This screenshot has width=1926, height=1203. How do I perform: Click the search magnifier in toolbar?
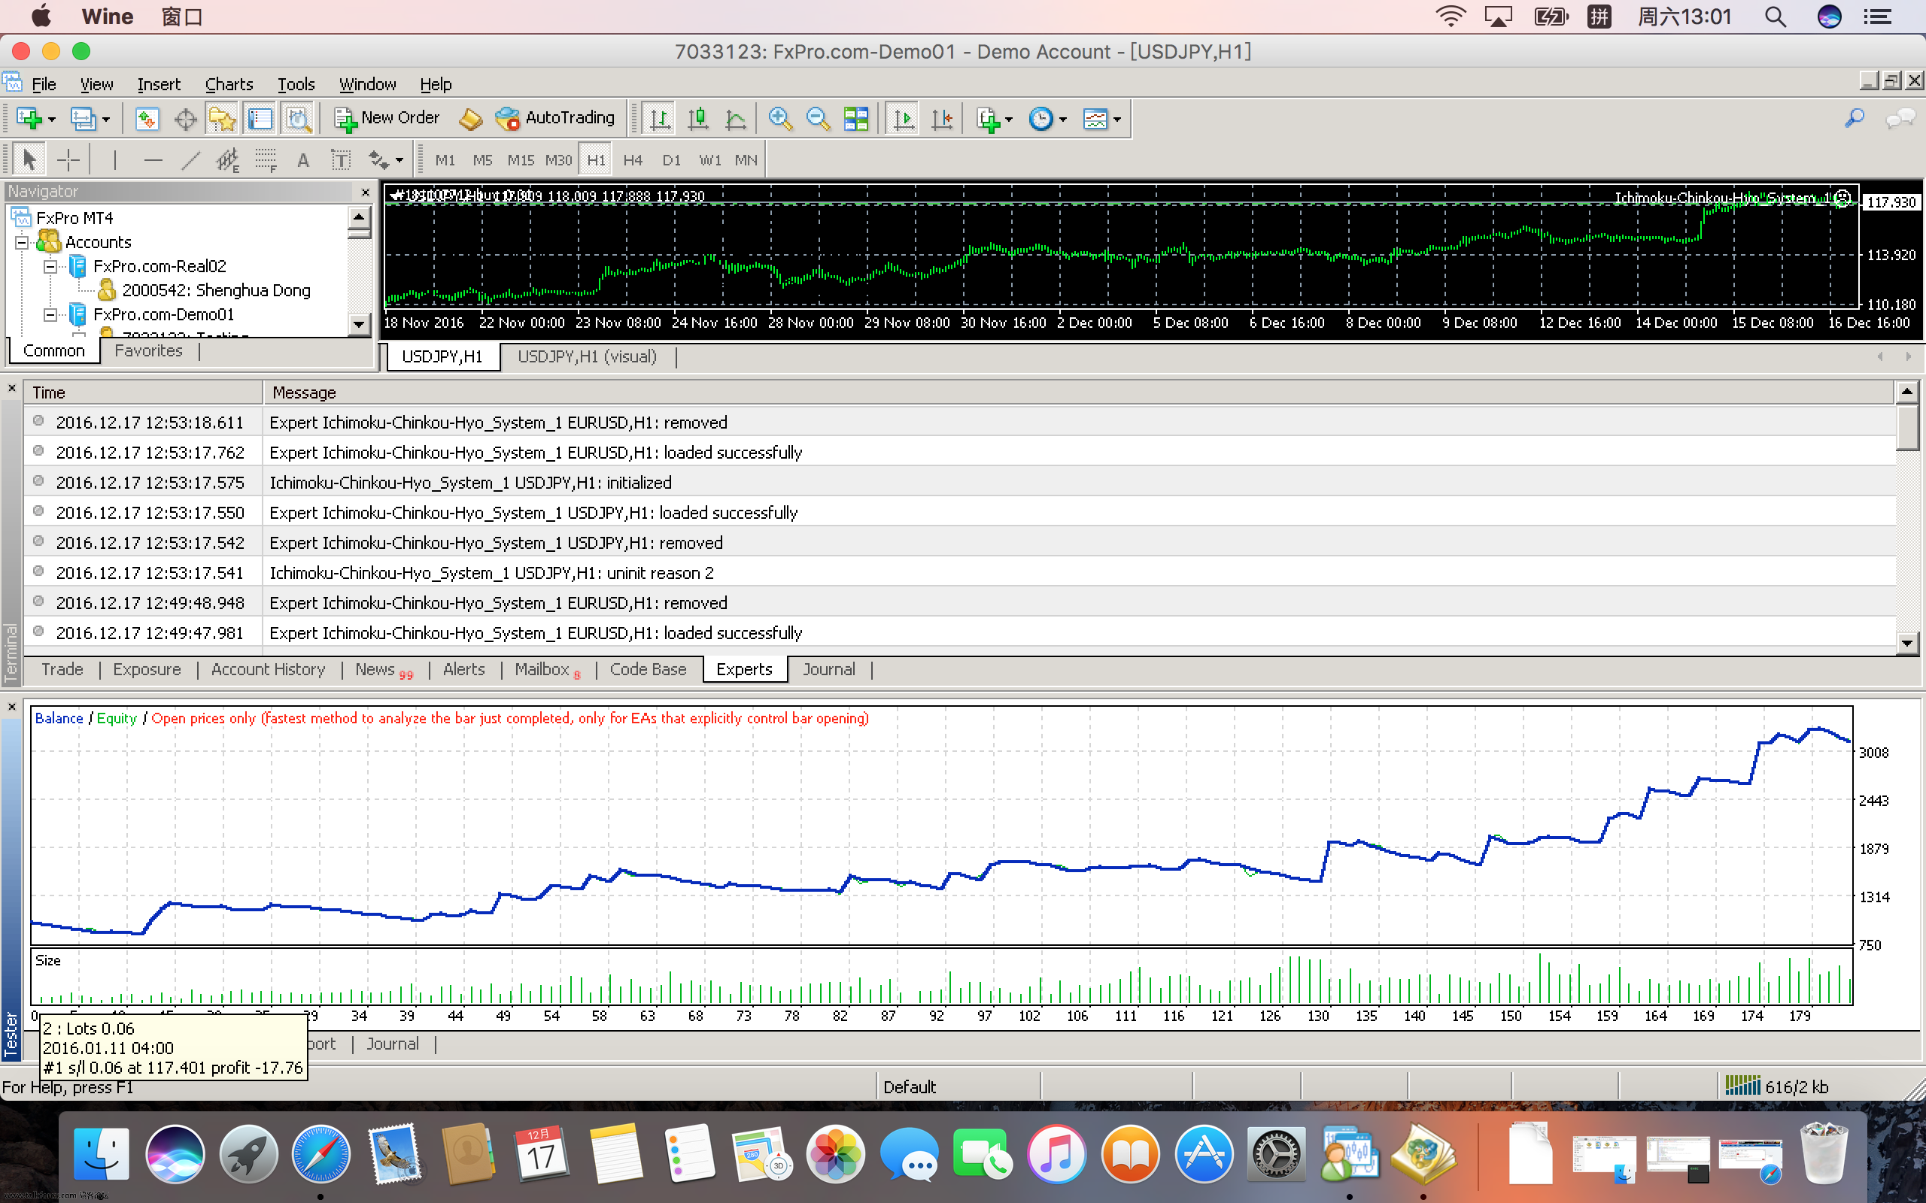[x=1855, y=119]
